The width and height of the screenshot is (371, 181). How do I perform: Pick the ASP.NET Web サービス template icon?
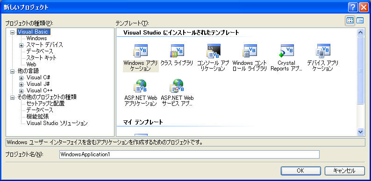point(177,86)
